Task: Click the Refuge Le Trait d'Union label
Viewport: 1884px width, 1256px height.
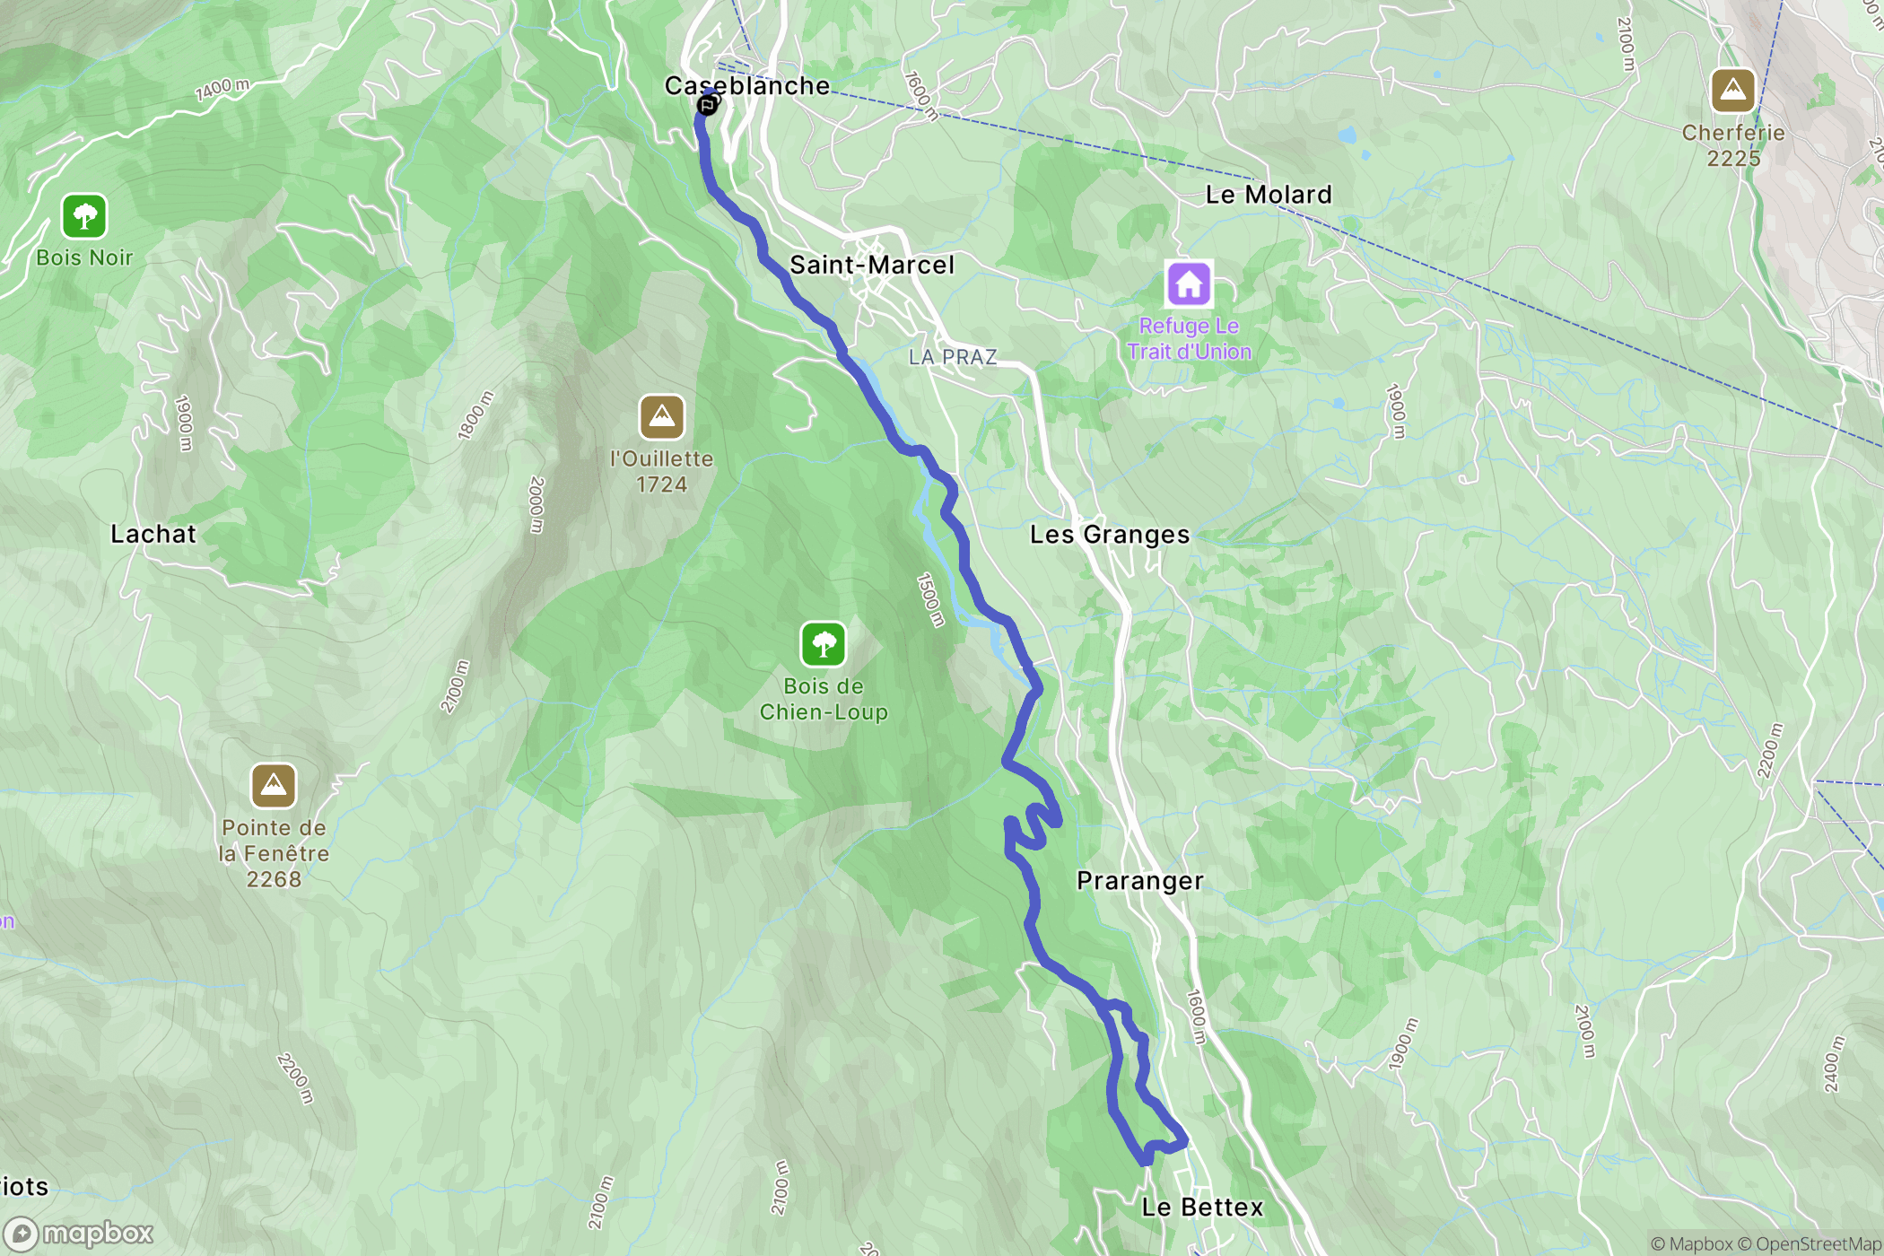Action: click(x=1189, y=338)
